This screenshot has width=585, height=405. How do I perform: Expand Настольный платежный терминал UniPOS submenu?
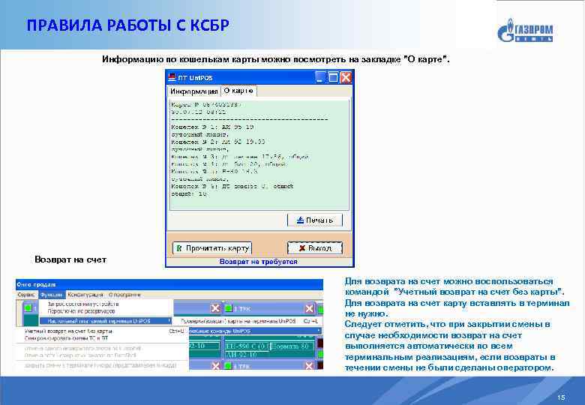pos(106,321)
